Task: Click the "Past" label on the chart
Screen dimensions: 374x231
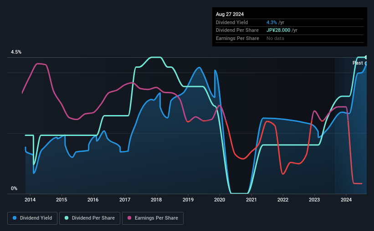Action: pos(358,63)
